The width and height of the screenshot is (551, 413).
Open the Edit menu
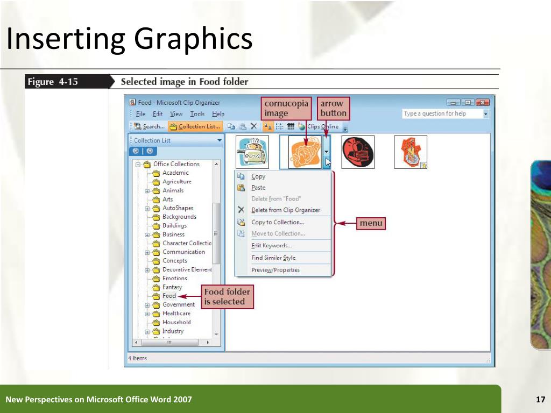coord(158,114)
